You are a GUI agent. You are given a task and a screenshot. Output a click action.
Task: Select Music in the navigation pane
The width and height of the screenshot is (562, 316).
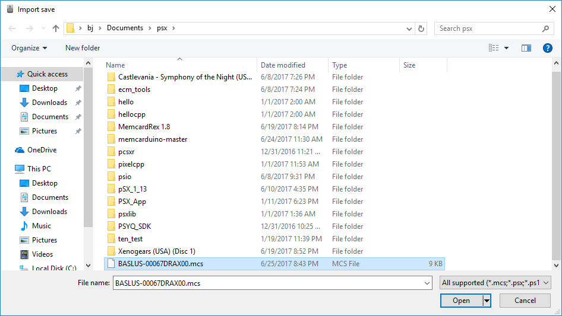pos(42,226)
